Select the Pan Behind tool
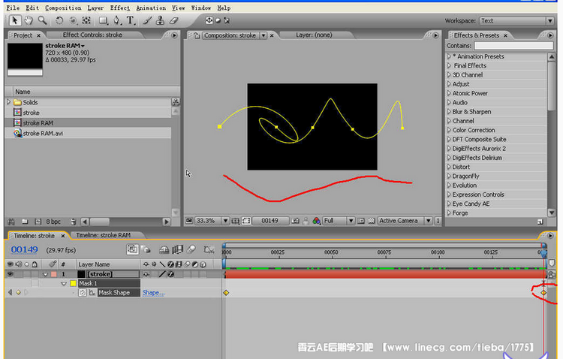This screenshot has height=359, width=563. [86, 20]
